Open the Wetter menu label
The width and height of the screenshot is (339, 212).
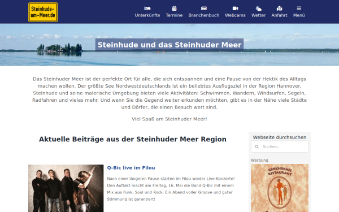(258, 15)
